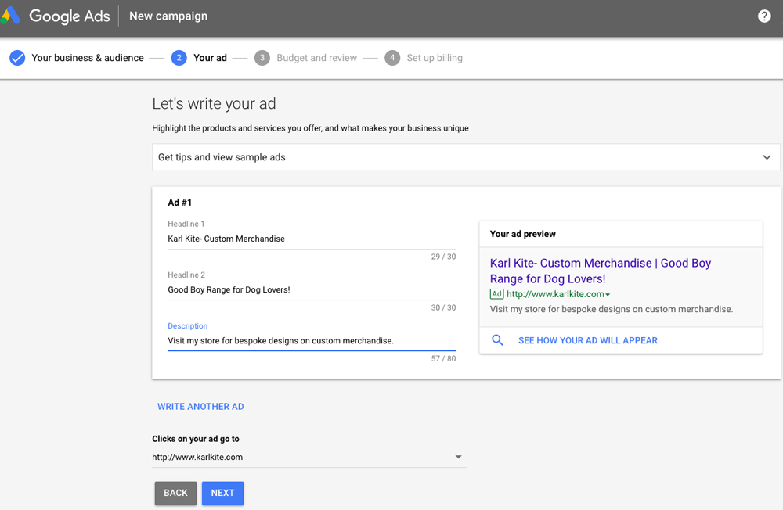
Task: Open the Clicks on your ad go to dropdown
Action: pyautogui.click(x=458, y=457)
